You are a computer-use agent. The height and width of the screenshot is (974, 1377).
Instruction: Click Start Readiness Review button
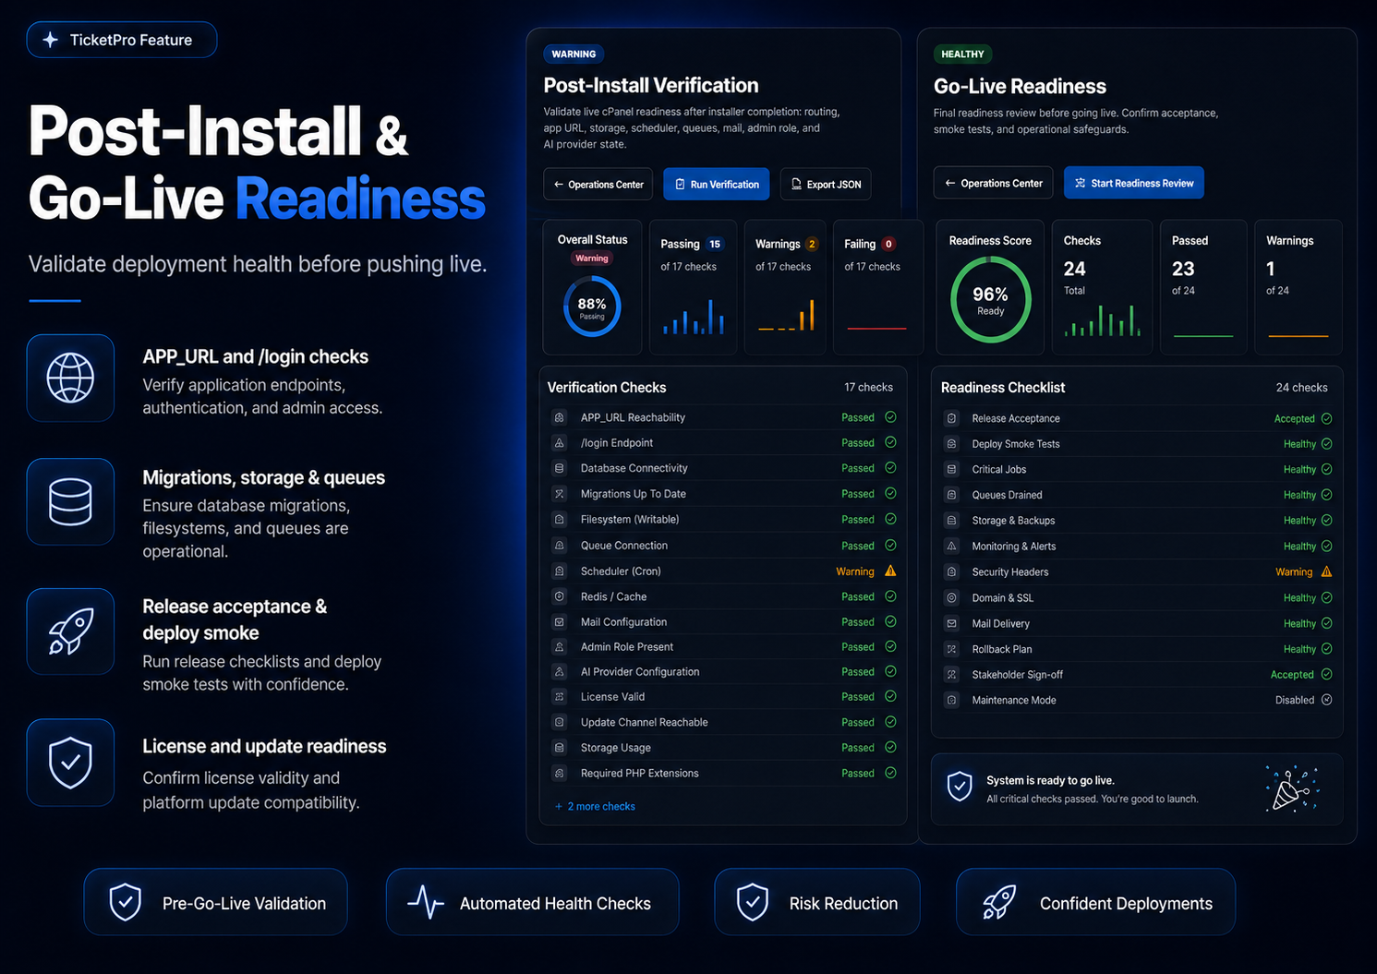[1134, 183]
